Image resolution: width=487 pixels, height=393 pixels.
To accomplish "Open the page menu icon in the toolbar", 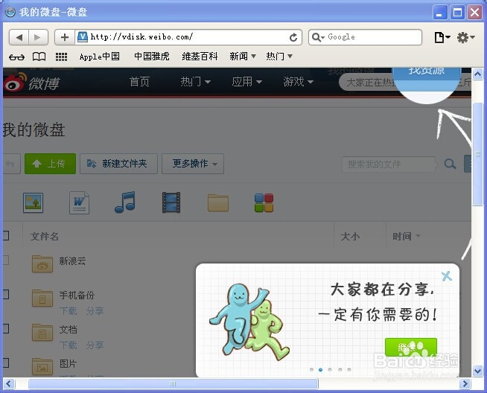I will [x=442, y=37].
